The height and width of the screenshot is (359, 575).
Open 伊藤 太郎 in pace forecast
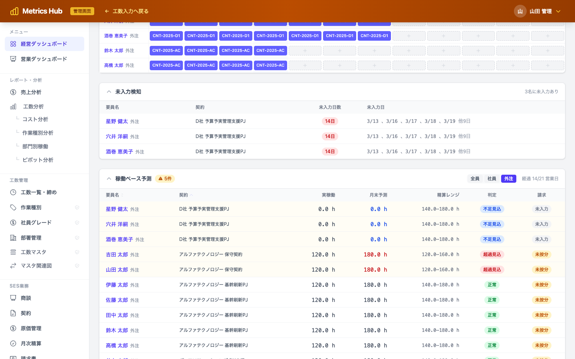click(117, 285)
